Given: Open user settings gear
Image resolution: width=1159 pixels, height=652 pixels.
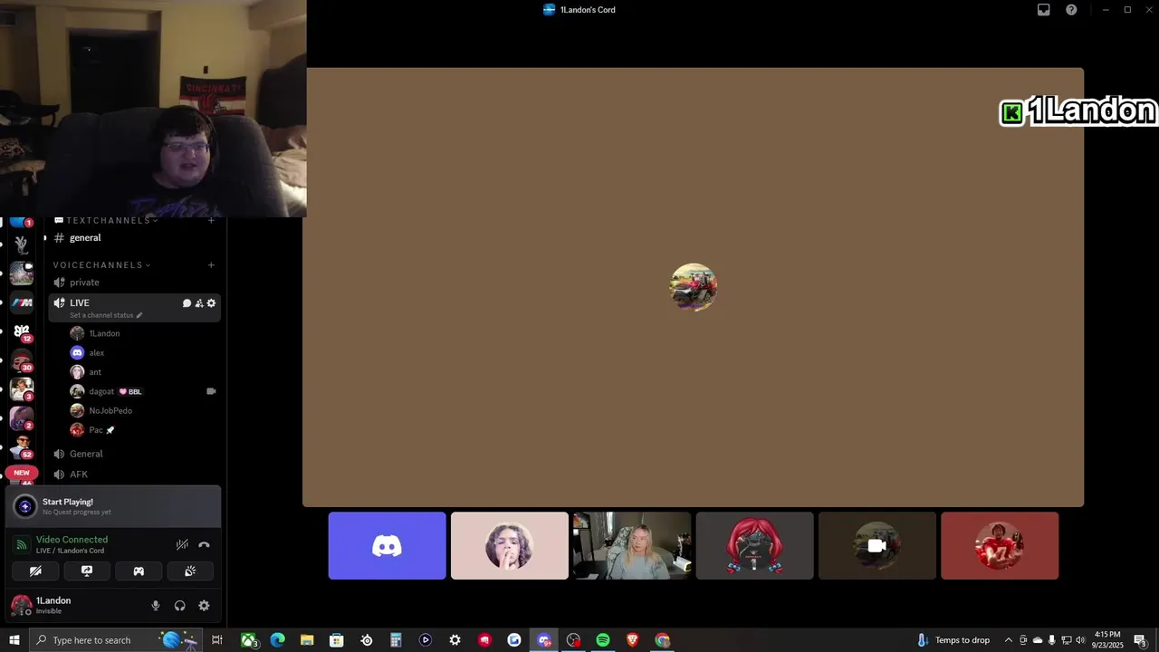Looking at the screenshot, I should 204,606.
